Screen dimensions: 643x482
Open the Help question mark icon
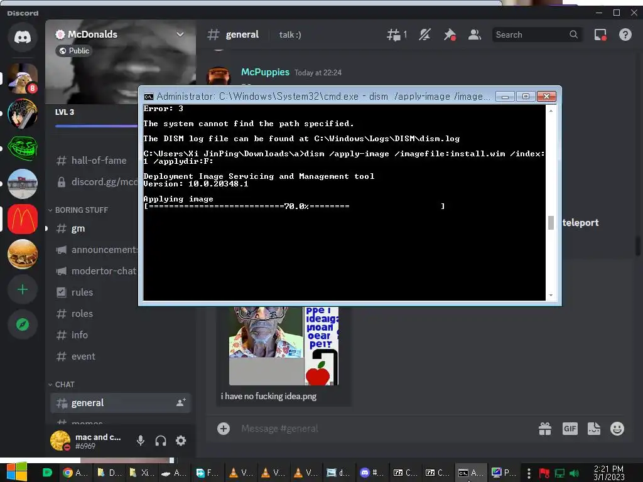coord(625,35)
